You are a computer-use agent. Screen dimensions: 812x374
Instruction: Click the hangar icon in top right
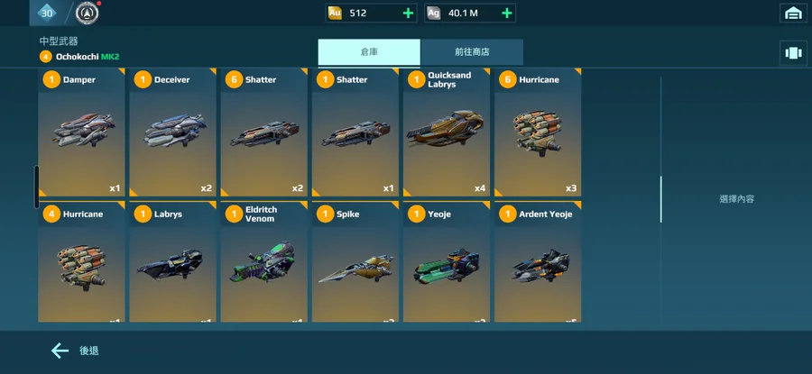click(793, 13)
